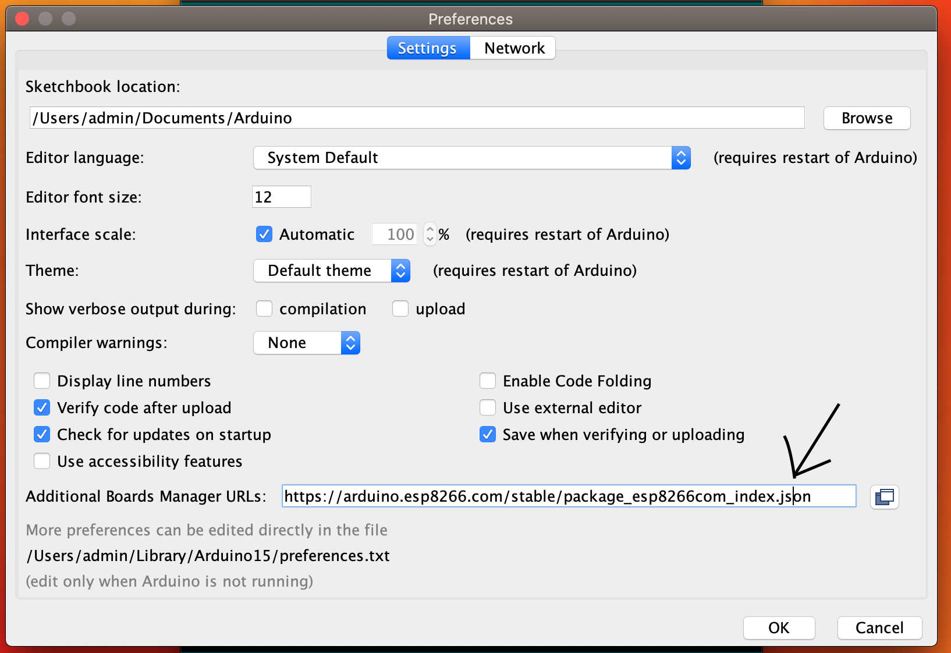Open the Editor language dropdown
This screenshot has width=951, height=653.
pos(471,158)
